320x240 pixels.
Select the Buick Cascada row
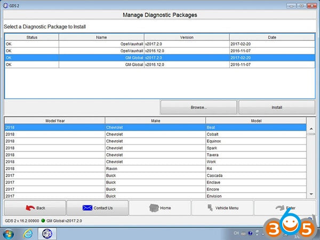click(155, 175)
